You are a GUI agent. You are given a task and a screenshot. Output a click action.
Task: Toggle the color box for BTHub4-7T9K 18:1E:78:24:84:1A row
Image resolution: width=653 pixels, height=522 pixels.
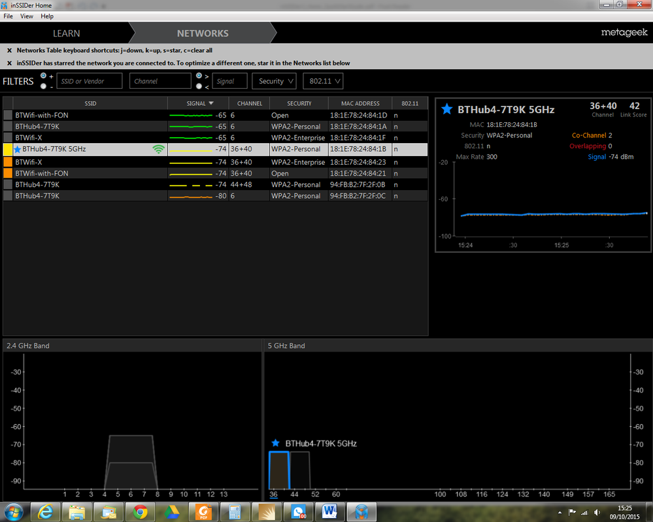click(8, 126)
